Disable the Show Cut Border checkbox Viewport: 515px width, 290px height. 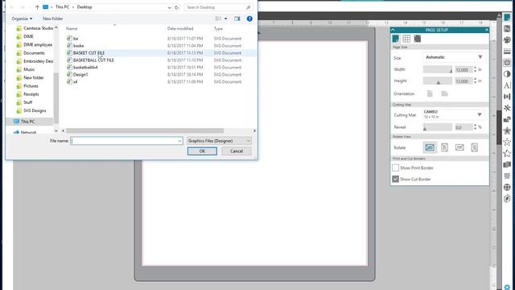pyautogui.click(x=395, y=179)
